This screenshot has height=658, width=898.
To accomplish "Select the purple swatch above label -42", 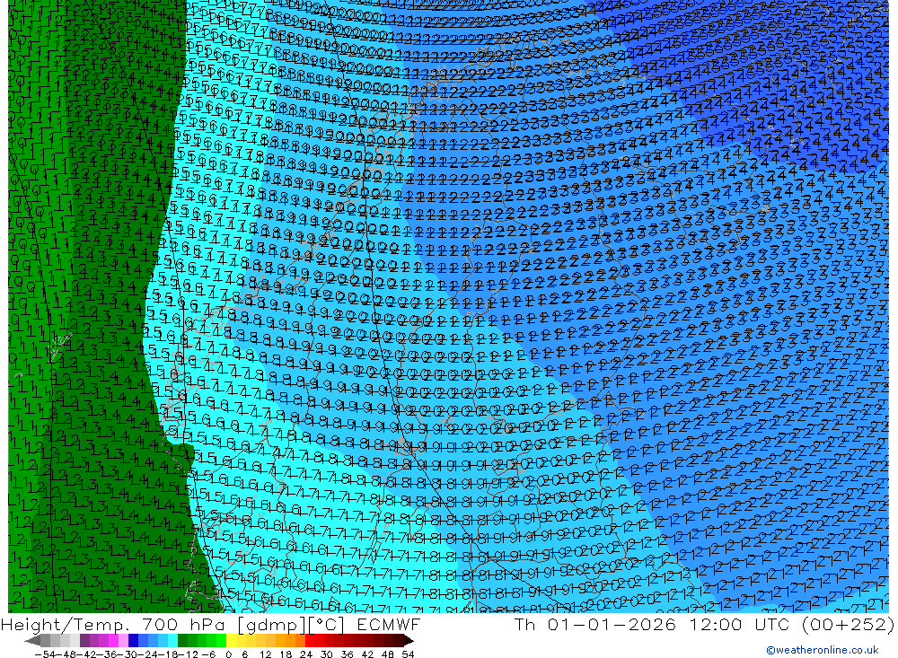I will pos(84,640).
